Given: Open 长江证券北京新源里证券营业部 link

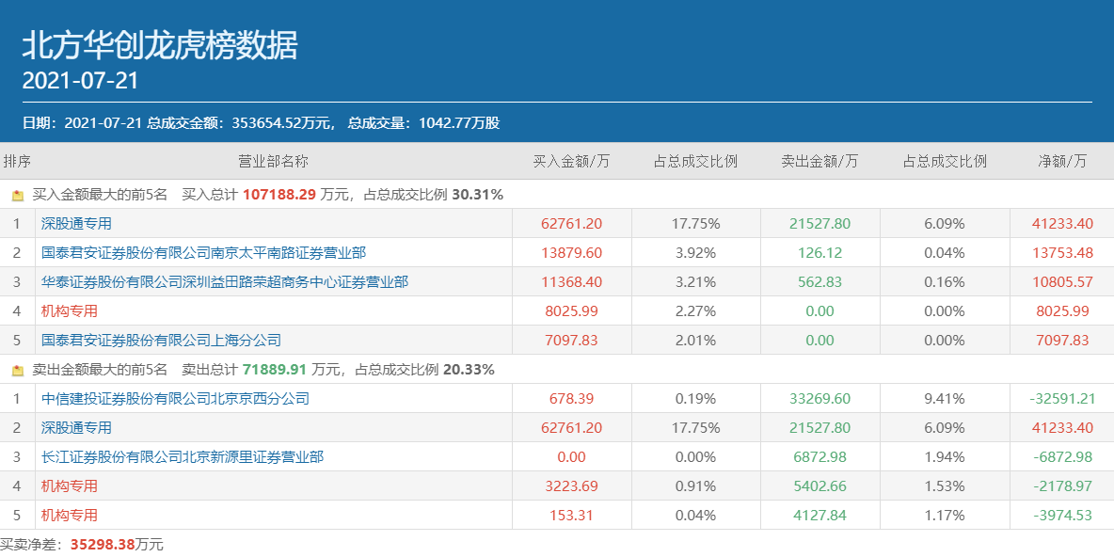Looking at the screenshot, I should tap(183, 457).
